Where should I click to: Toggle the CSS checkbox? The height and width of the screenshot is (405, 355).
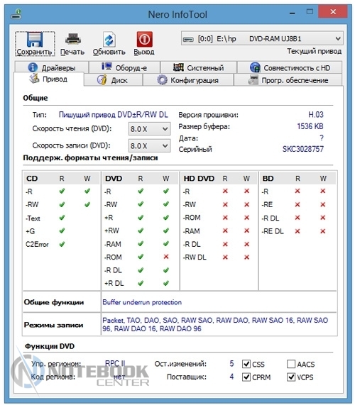click(246, 364)
